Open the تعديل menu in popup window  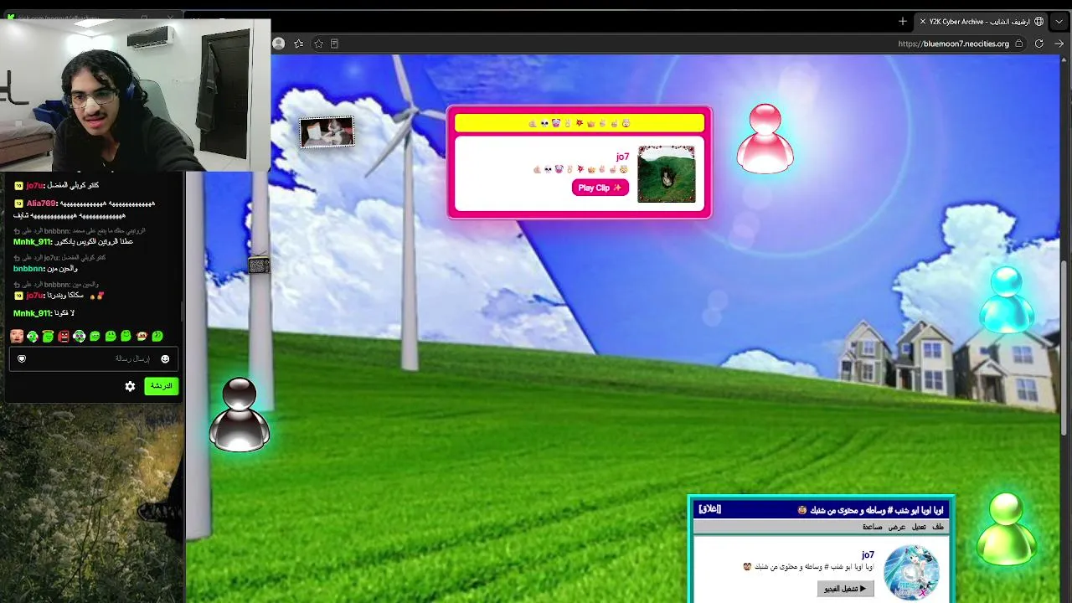point(919,527)
